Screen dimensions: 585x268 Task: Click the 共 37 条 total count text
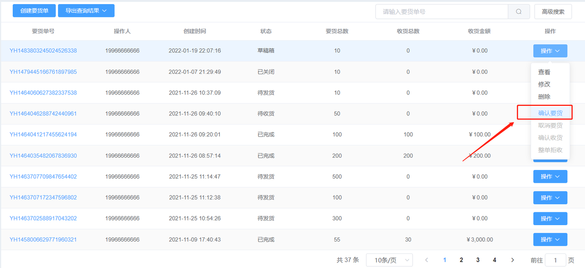click(348, 260)
